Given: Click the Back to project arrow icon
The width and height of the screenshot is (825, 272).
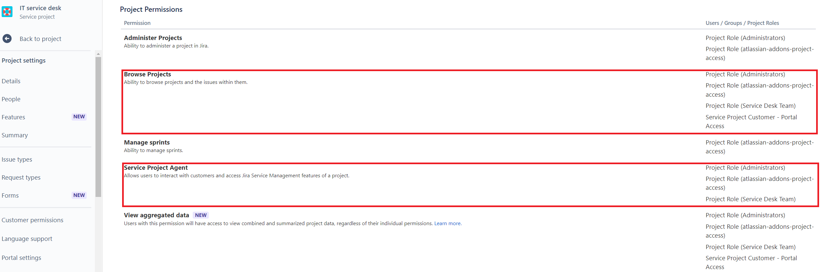Looking at the screenshot, I should click(x=7, y=39).
